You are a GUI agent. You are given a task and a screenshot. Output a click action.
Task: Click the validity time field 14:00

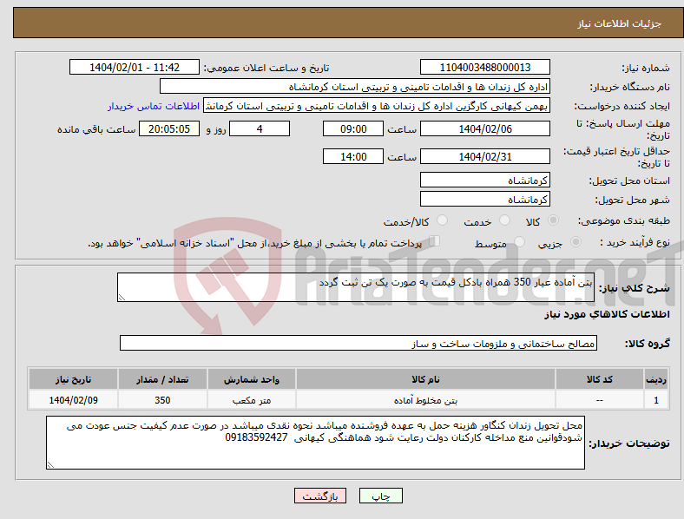[x=353, y=156]
